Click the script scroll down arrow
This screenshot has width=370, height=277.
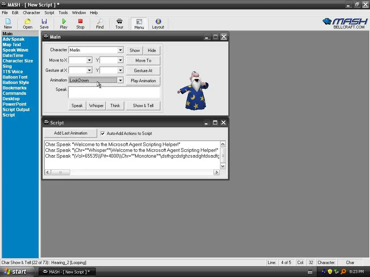point(223,166)
